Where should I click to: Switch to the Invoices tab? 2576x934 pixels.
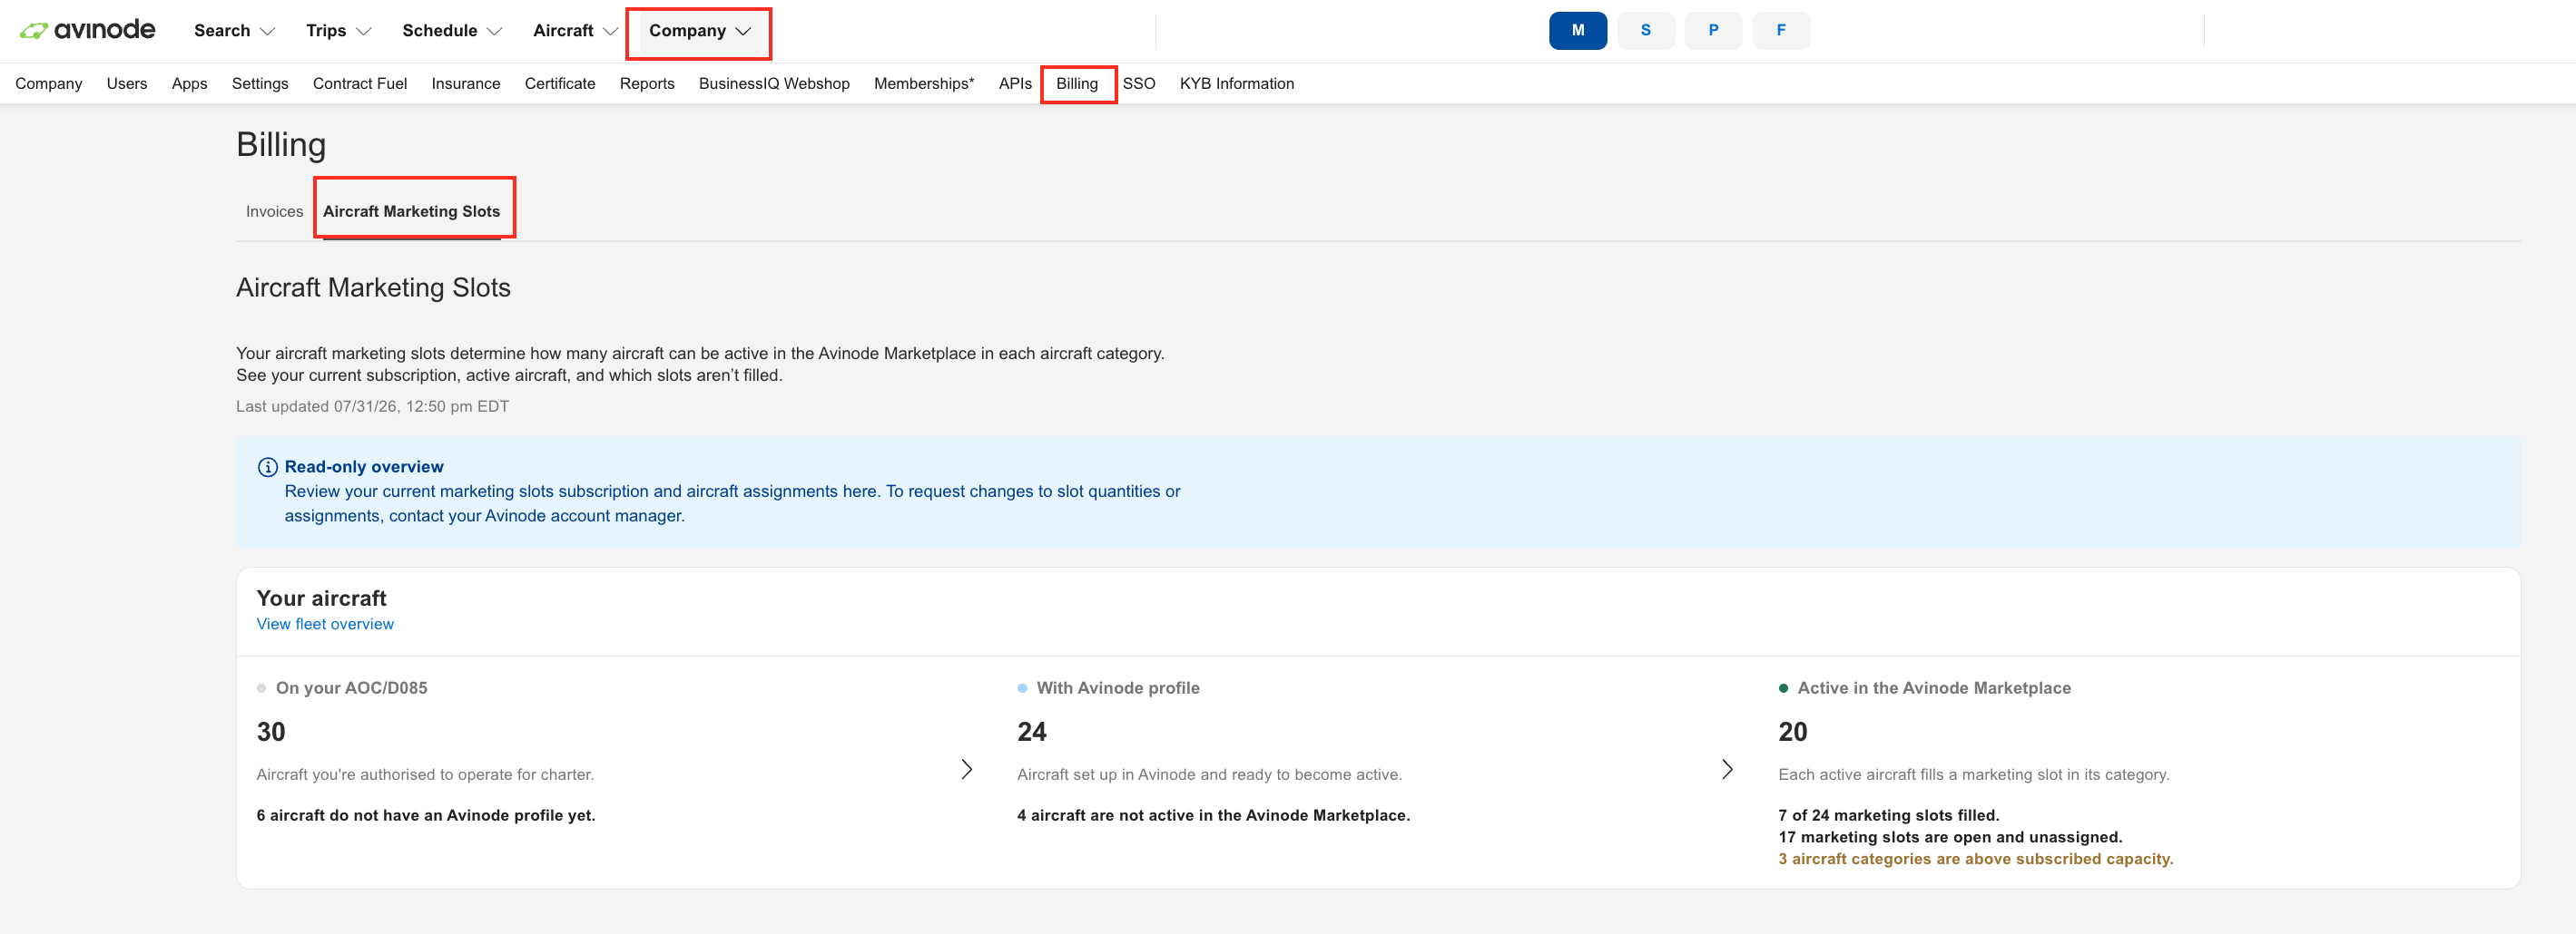coord(274,212)
